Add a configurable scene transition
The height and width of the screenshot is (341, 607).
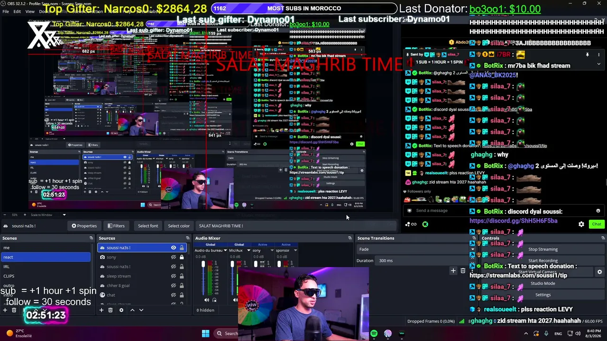point(453,271)
